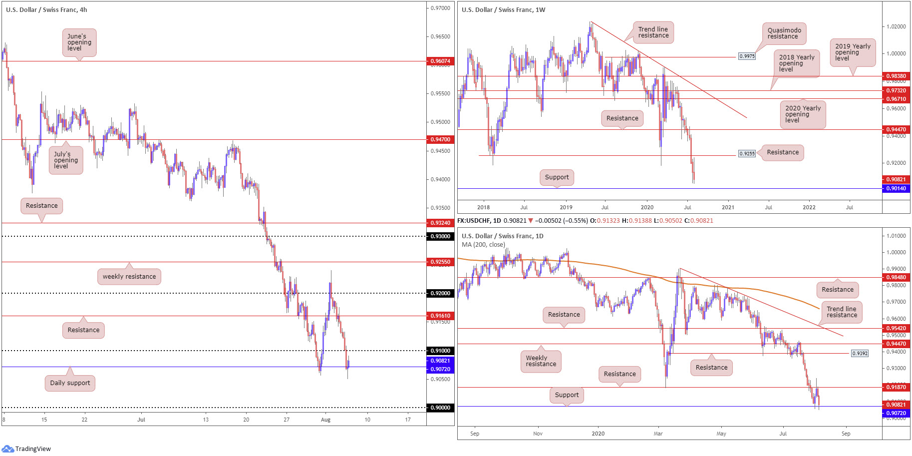
Task: Select the 'weekly resistance' callout on 4h chart
Action: pos(129,276)
